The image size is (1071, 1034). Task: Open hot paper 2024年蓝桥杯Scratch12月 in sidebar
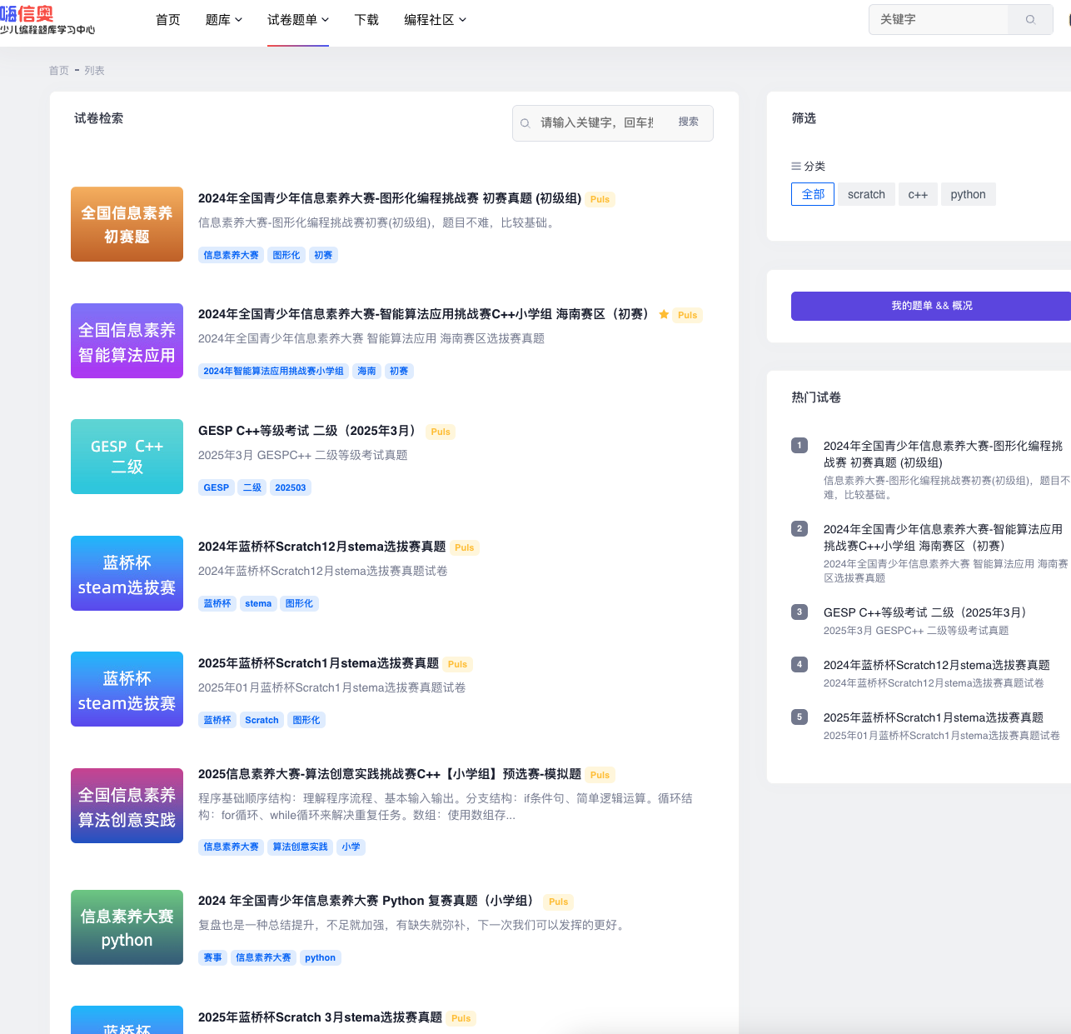(x=936, y=665)
